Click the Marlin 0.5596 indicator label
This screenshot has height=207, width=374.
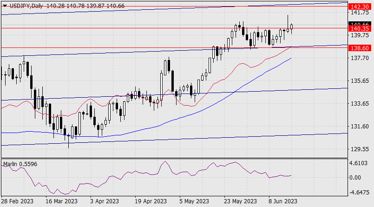(x=20, y=164)
